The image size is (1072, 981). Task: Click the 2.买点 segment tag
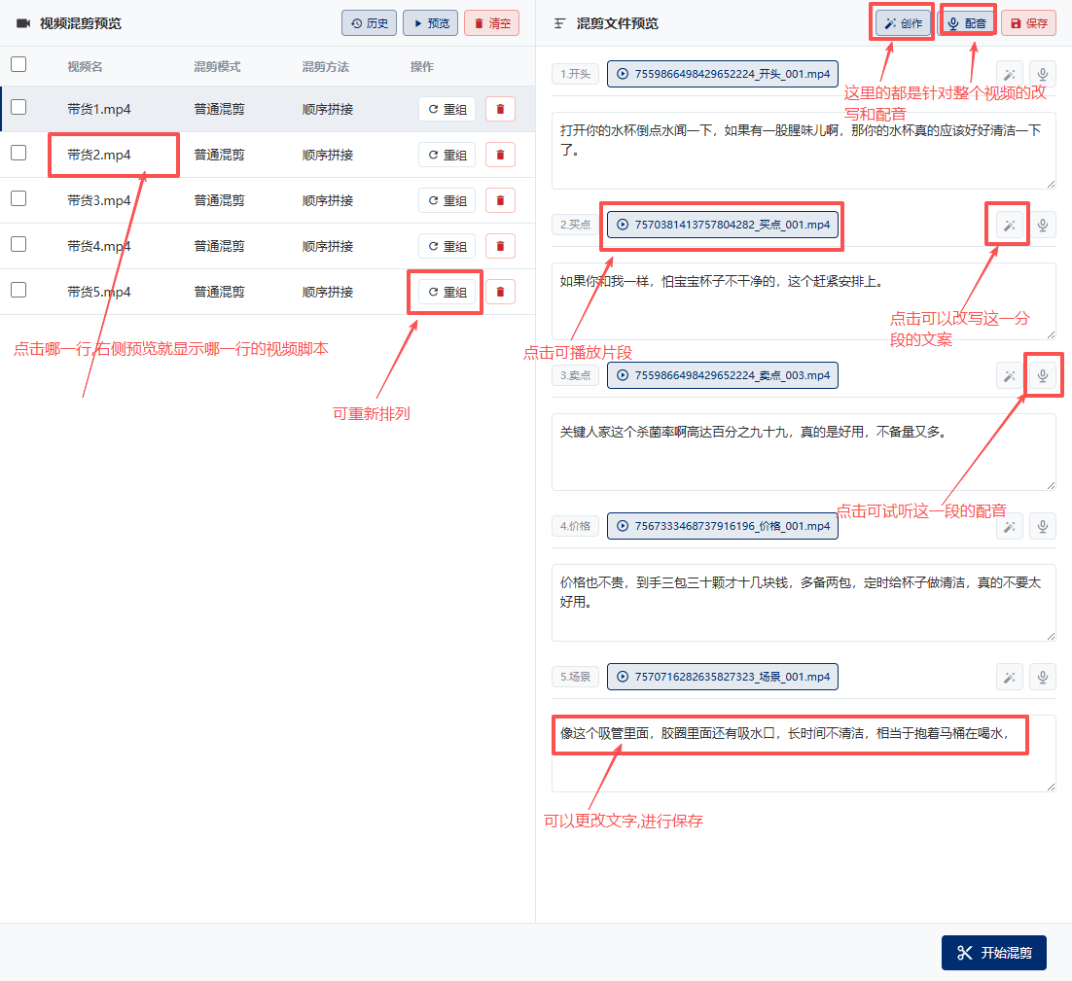click(576, 225)
